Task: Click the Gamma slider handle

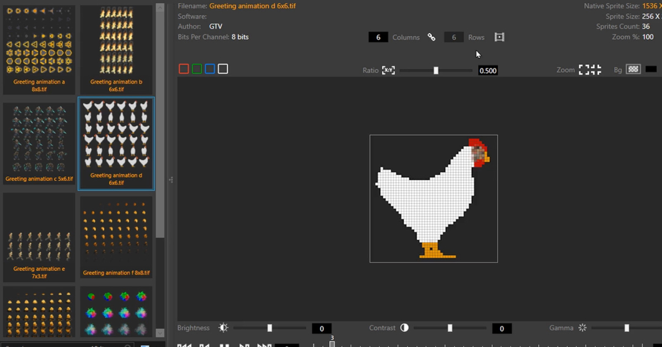Action: (x=627, y=328)
